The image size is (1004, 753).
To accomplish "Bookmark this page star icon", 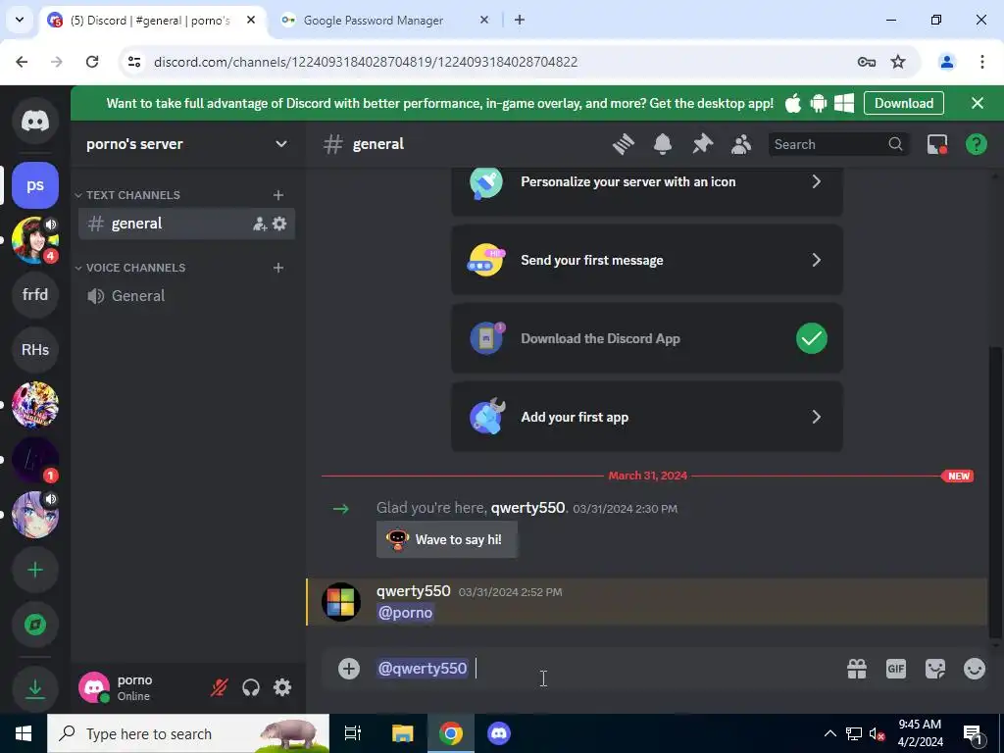I will pyautogui.click(x=898, y=62).
